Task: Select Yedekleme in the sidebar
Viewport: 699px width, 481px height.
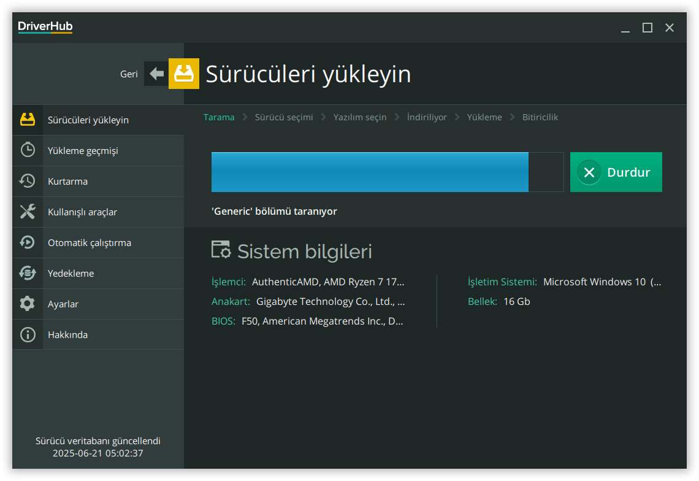Action: coord(98,274)
